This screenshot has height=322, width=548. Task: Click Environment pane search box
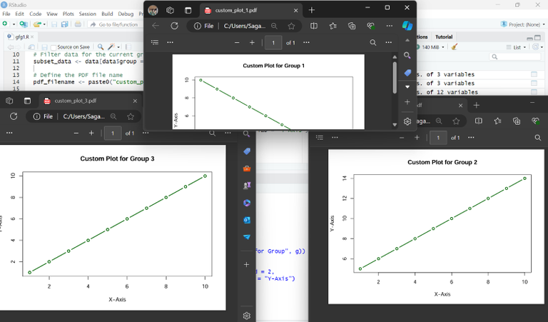click(x=514, y=56)
